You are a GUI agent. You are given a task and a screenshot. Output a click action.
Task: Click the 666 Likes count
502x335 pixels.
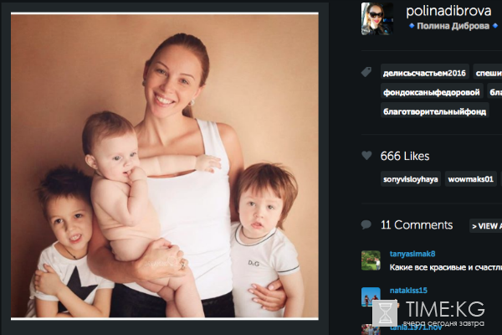coord(405,156)
